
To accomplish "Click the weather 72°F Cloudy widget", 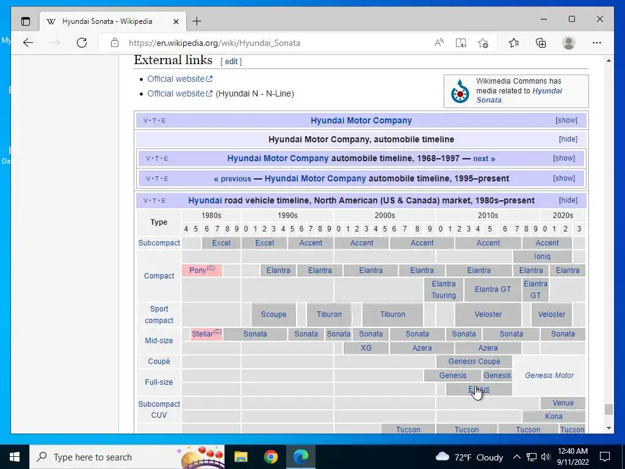I will 469,457.
